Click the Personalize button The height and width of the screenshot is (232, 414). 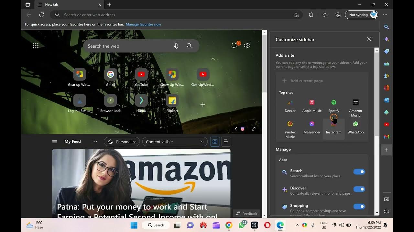122,141
